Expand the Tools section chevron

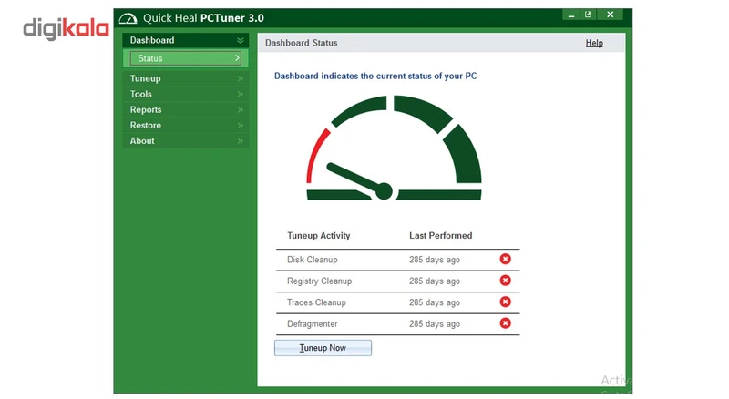point(241,95)
